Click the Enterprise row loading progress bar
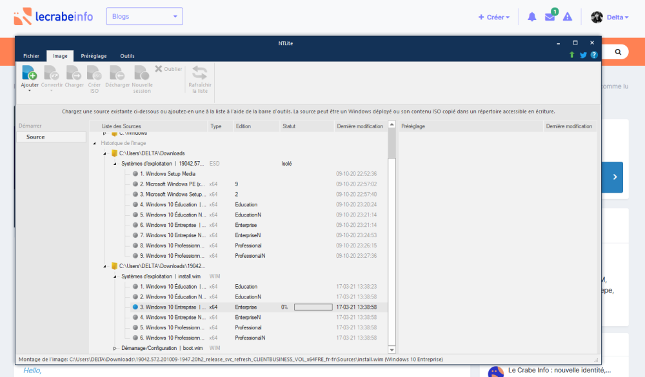Viewport: 645px width, 377px height. 313,307
